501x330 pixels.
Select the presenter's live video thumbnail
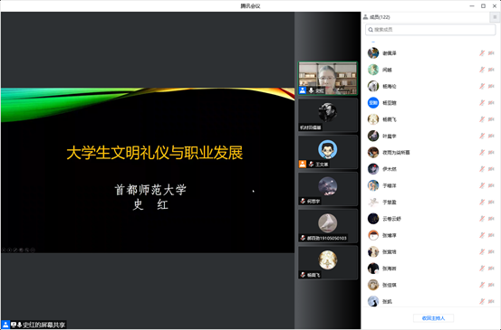coord(327,79)
